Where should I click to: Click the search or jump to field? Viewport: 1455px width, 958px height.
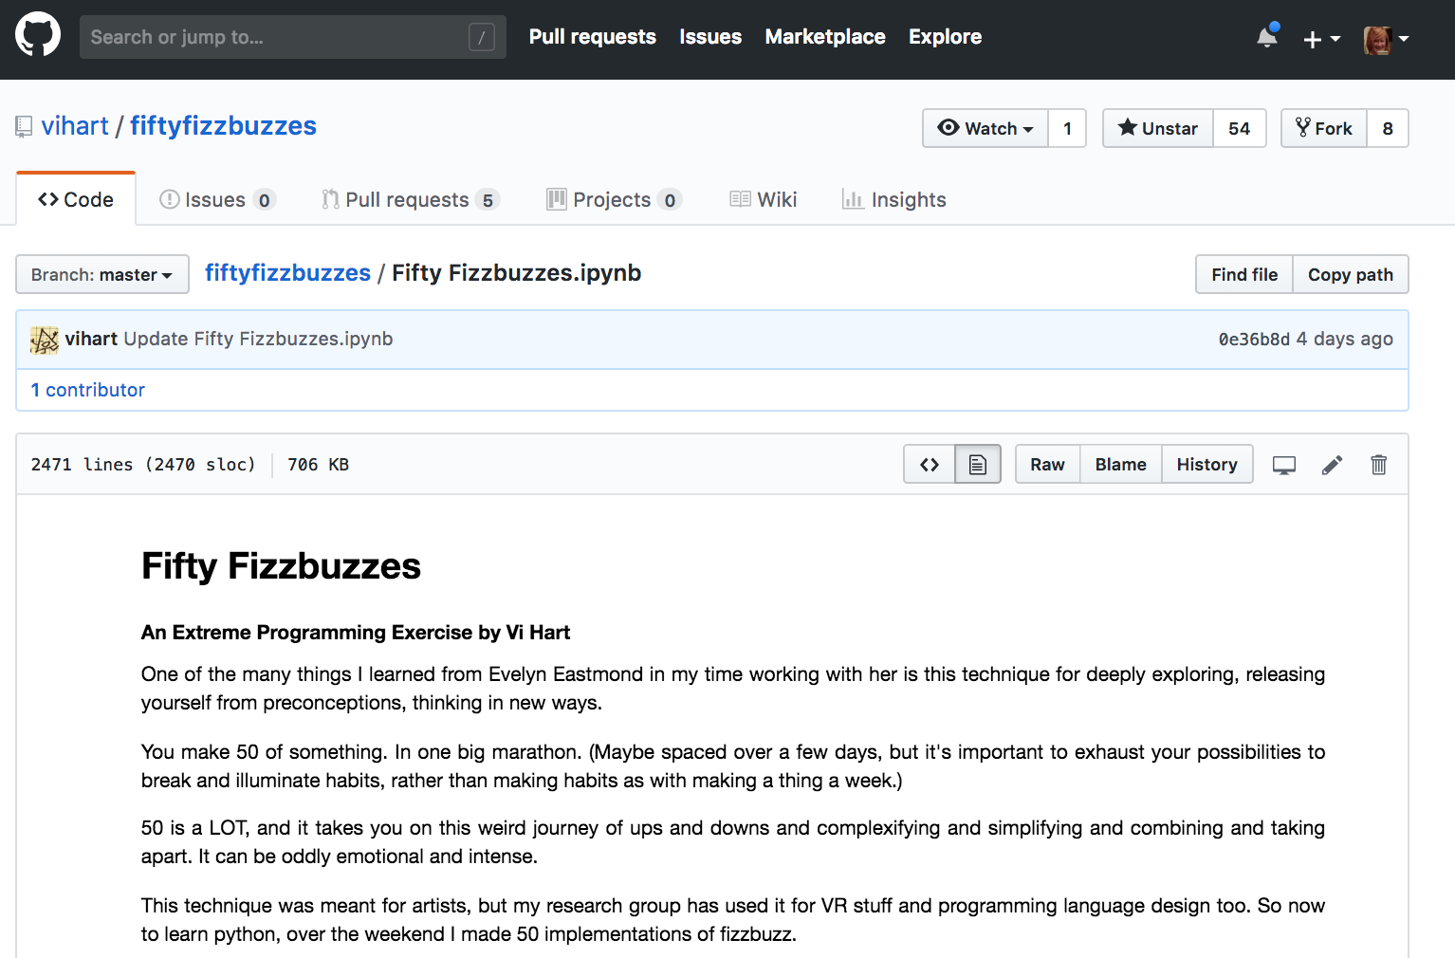293,37
